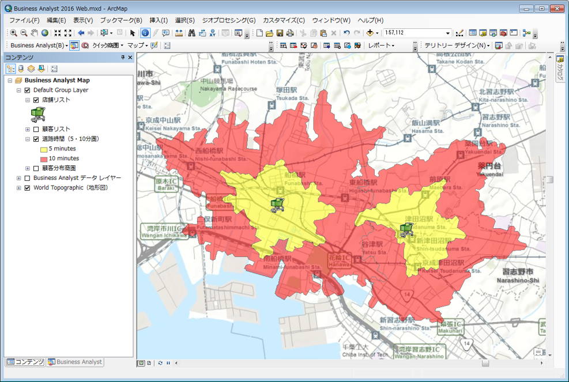Open the Table of Contents window icon
The width and height of the screenshot is (569, 382).
tap(473, 33)
